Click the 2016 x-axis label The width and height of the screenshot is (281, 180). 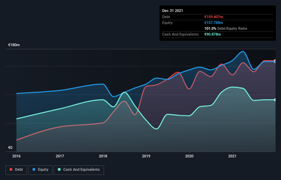click(16, 156)
